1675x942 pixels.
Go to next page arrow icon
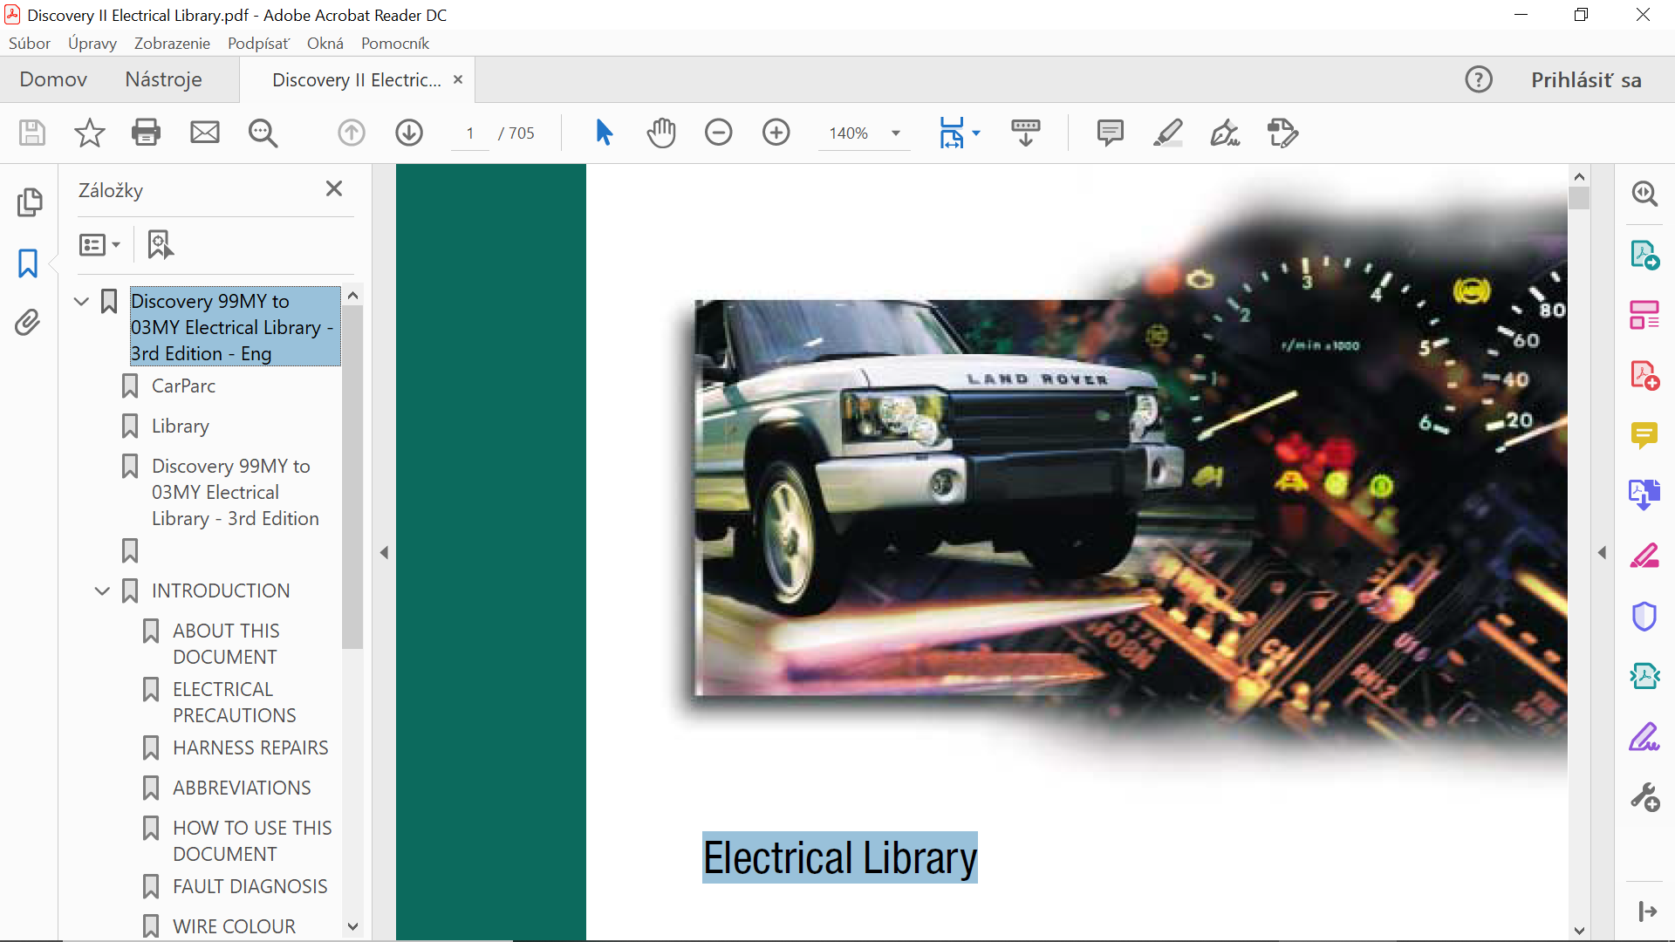(x=408, y=133)
